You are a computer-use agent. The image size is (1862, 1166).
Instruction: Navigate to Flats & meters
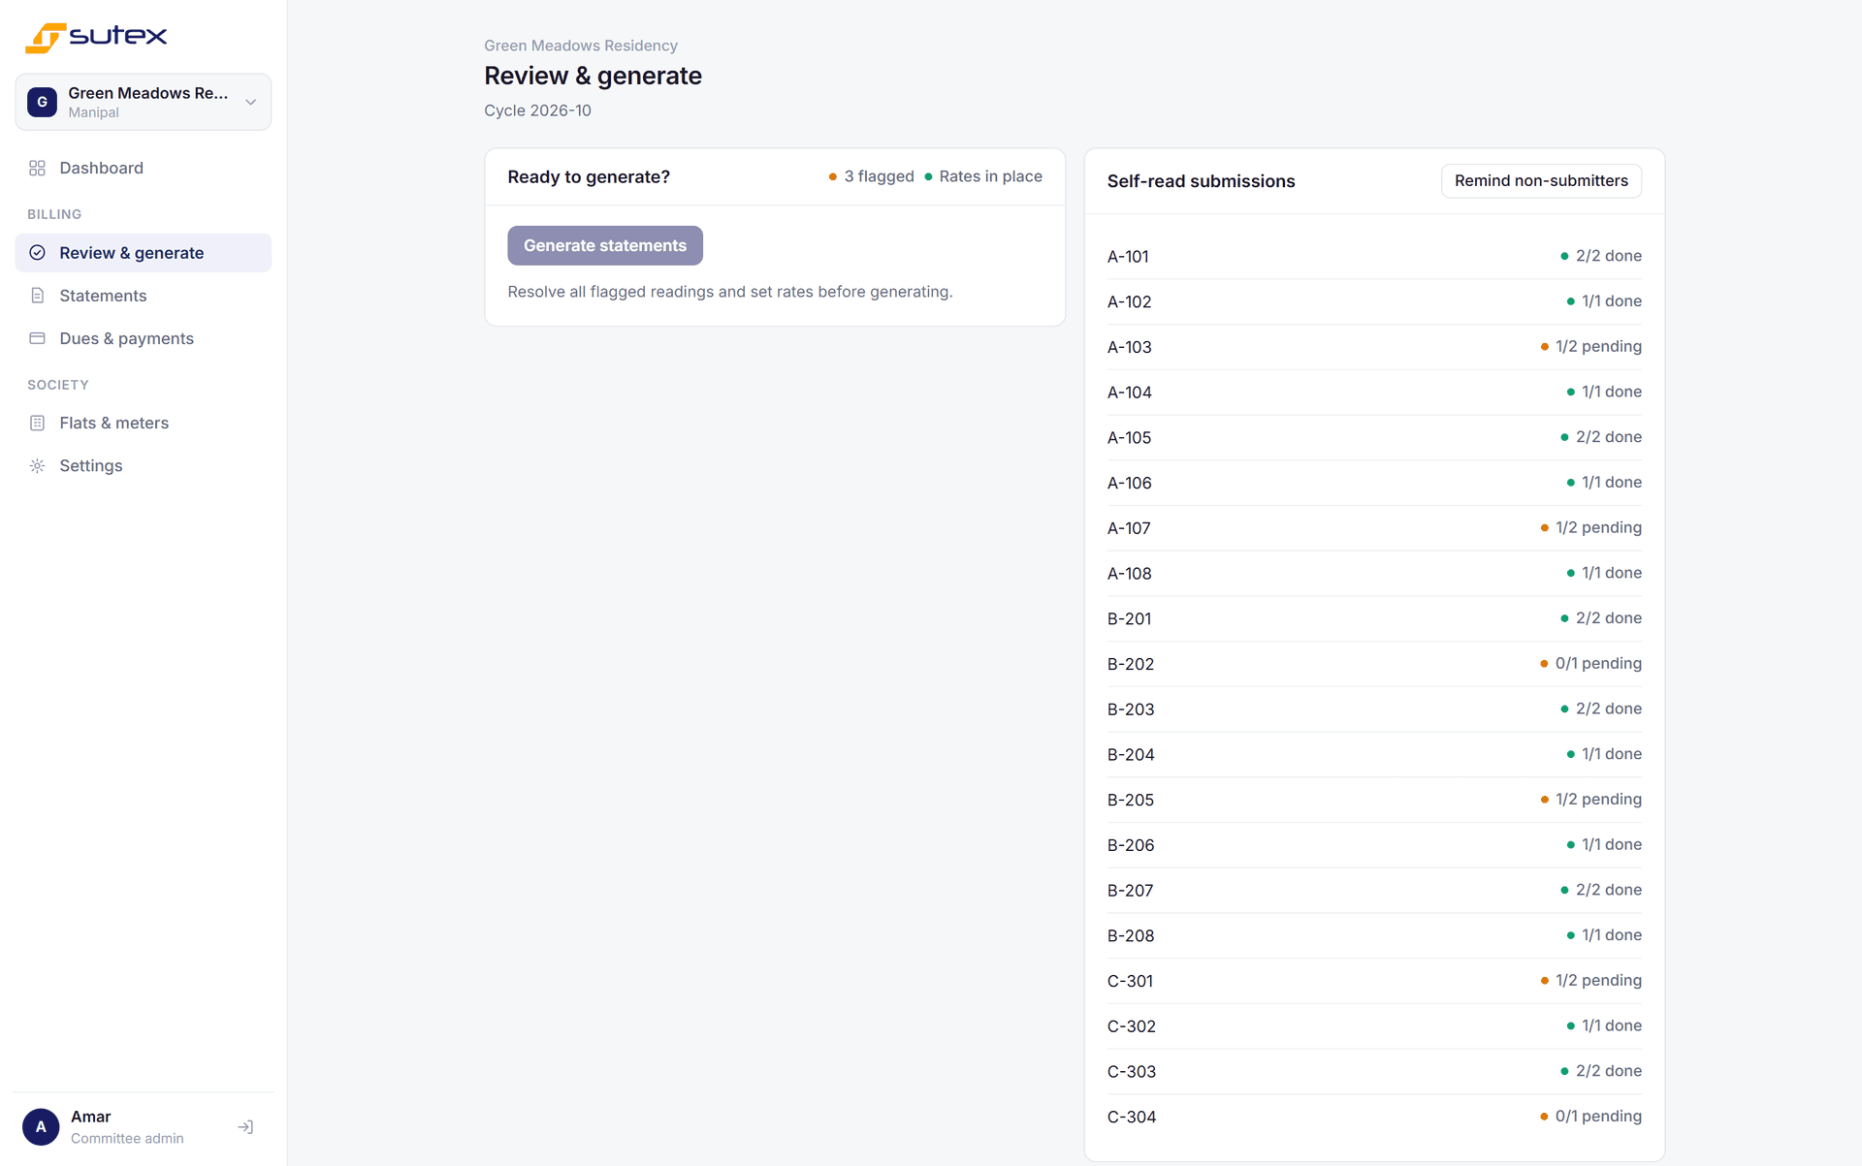point(144,423)
